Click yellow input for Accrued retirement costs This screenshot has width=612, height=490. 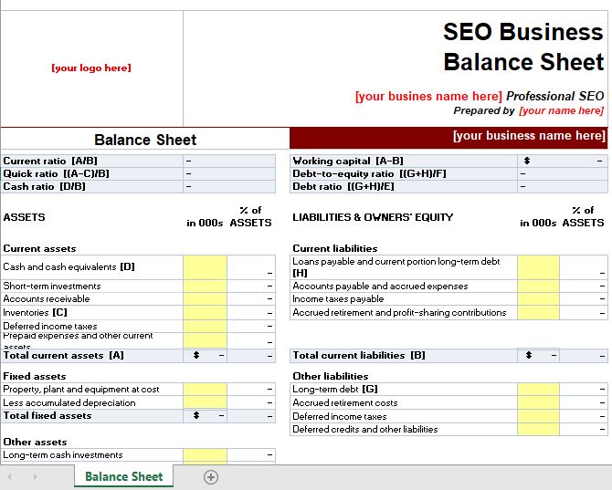coord(538,402)
